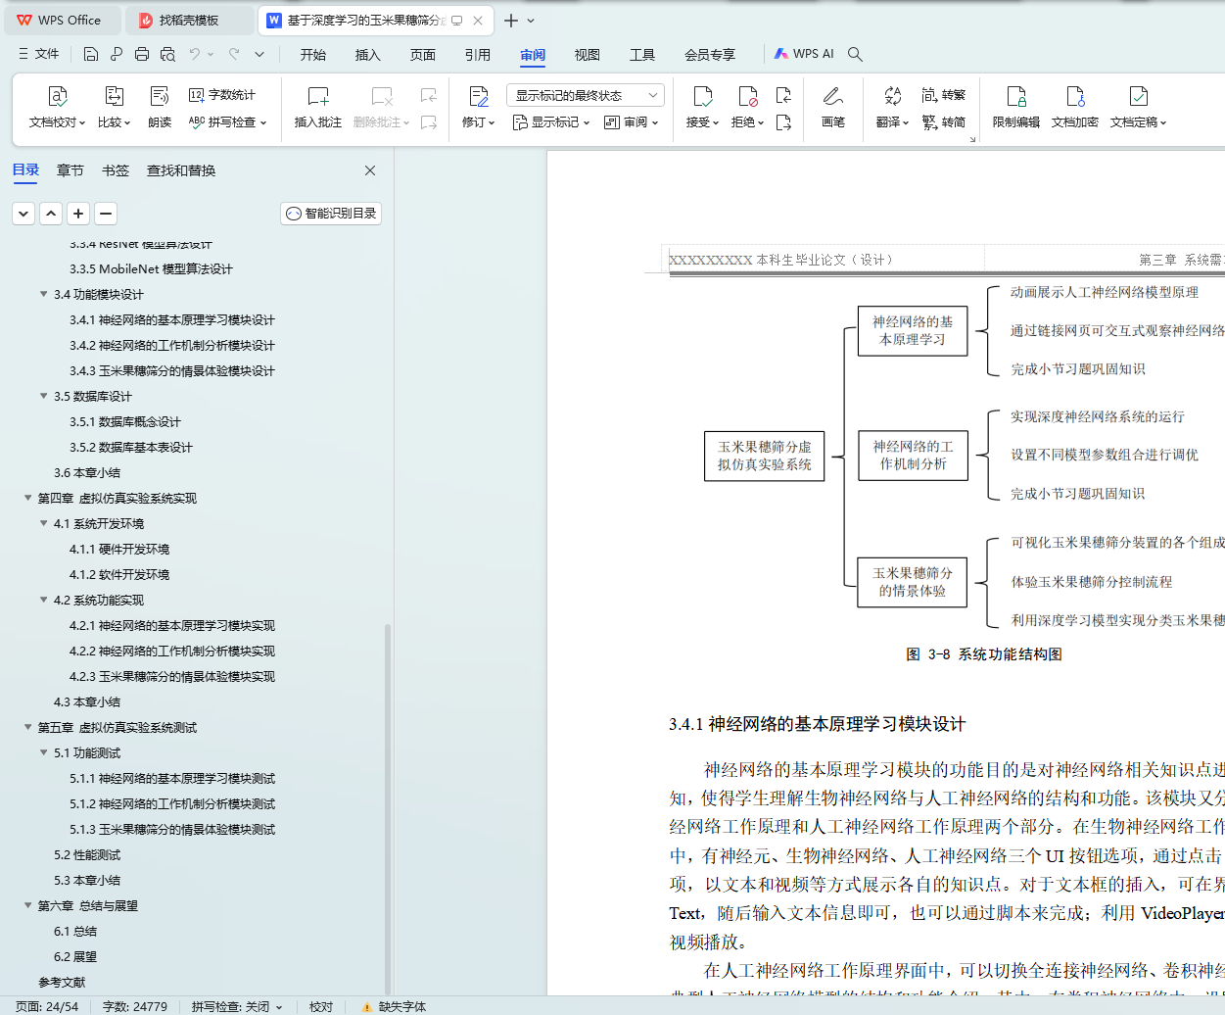This screenshot has width=1225, height=1015.
Task: Convert text with 转简 button
Action: 944,122
